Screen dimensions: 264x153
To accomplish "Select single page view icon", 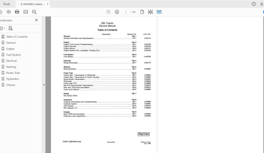I will pos(142,12).
